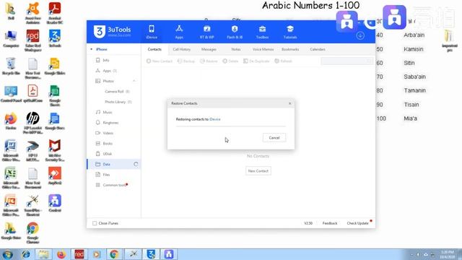The height and width of the screenshot is (260, 462).
Task: Select the Firefox desktop shortcut
Action: [11, 121]
